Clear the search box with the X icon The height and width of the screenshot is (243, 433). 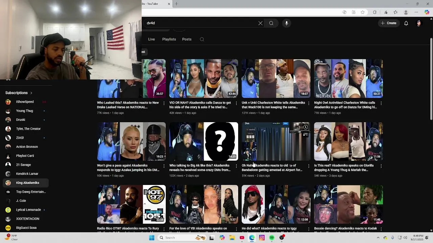point(260,23)
